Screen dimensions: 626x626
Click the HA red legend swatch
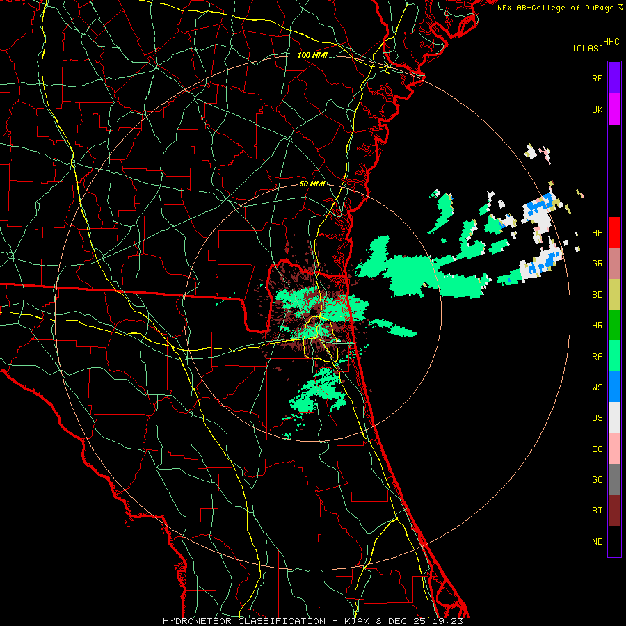(614, 232)
